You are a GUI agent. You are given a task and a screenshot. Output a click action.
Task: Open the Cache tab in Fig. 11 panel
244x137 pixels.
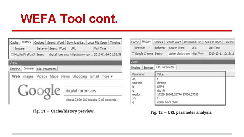14,42
